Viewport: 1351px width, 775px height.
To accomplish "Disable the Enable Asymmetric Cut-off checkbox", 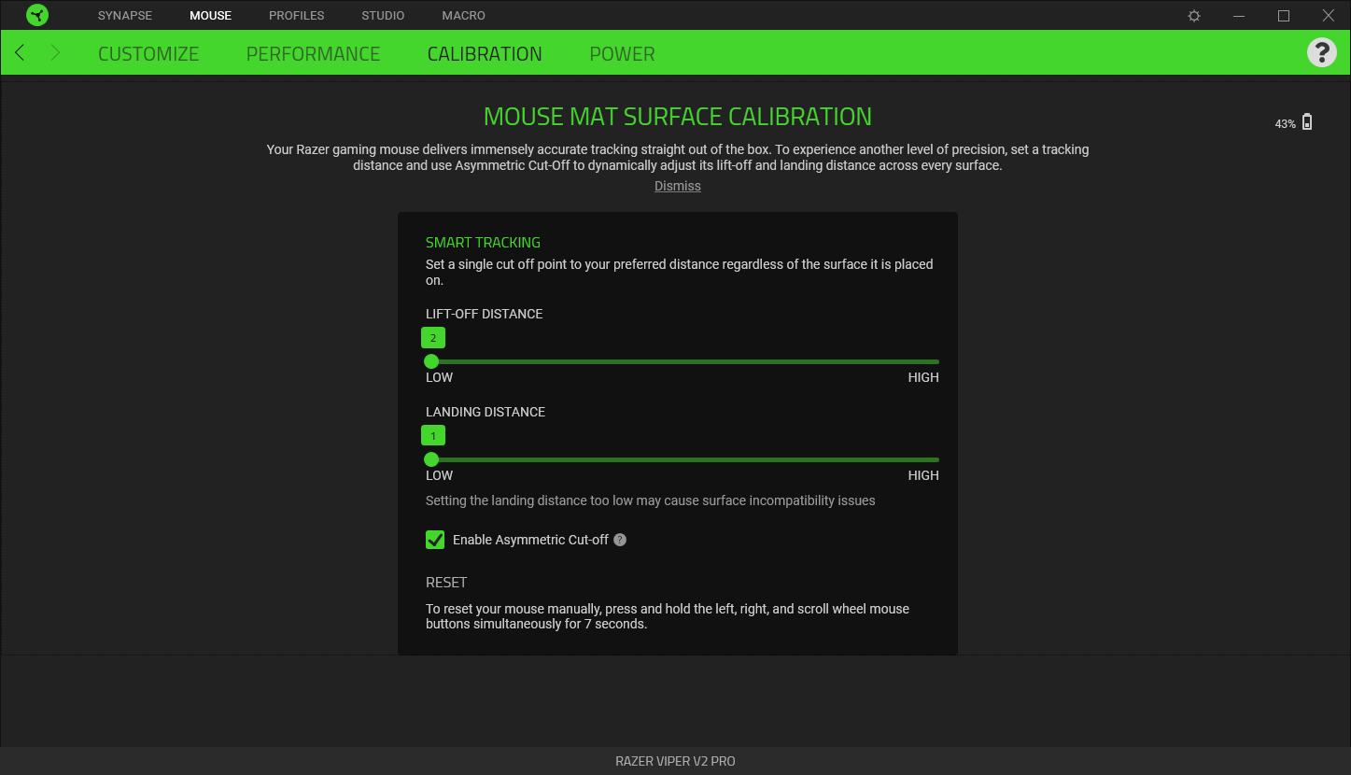I will point(435,540).
